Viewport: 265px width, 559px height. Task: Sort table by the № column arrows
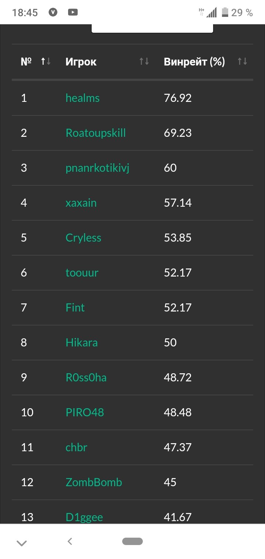pyautogui.click(x=46, y=62)
